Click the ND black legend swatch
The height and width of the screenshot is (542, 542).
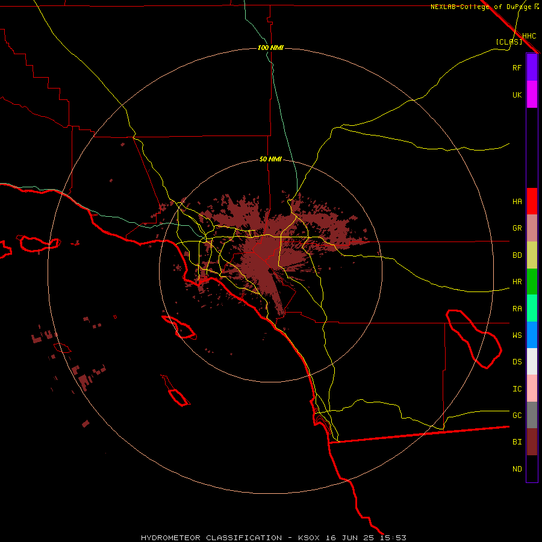click(x=532, y=469)
